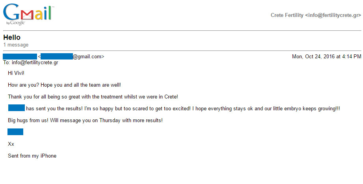Click the redacted sender name block
This screenshot has width=363, height=184.
pyautogui.click(x=20, y=56)
